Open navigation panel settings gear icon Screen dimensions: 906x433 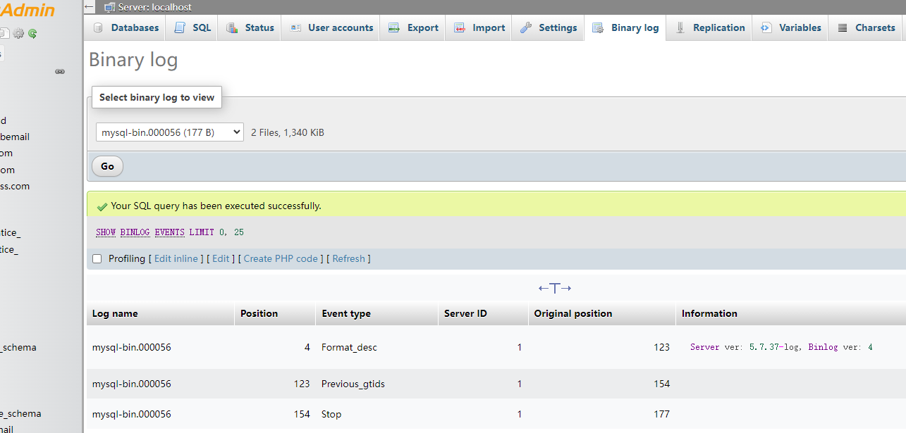18,33
